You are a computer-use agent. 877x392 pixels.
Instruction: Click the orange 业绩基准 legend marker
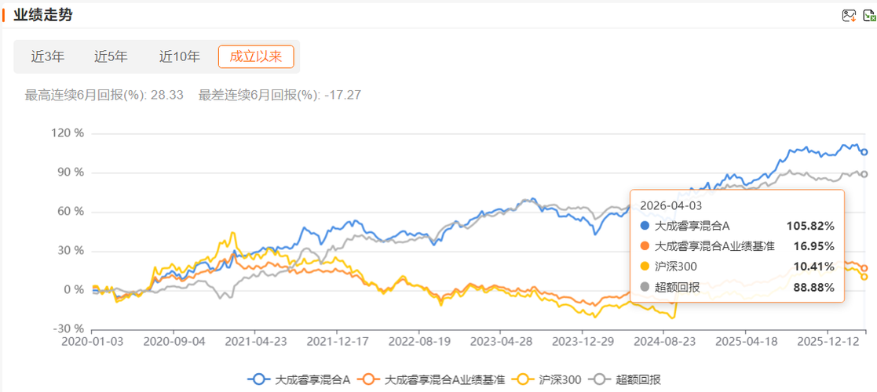click(x=367, y=379)
